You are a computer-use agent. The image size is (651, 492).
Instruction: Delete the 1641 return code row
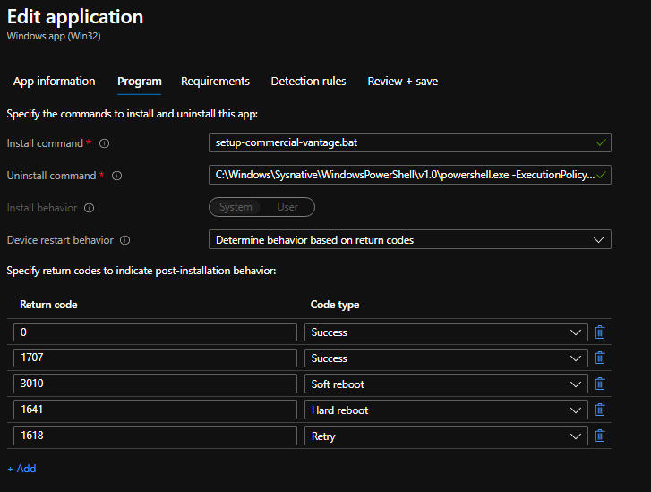[x=600, y=410]
